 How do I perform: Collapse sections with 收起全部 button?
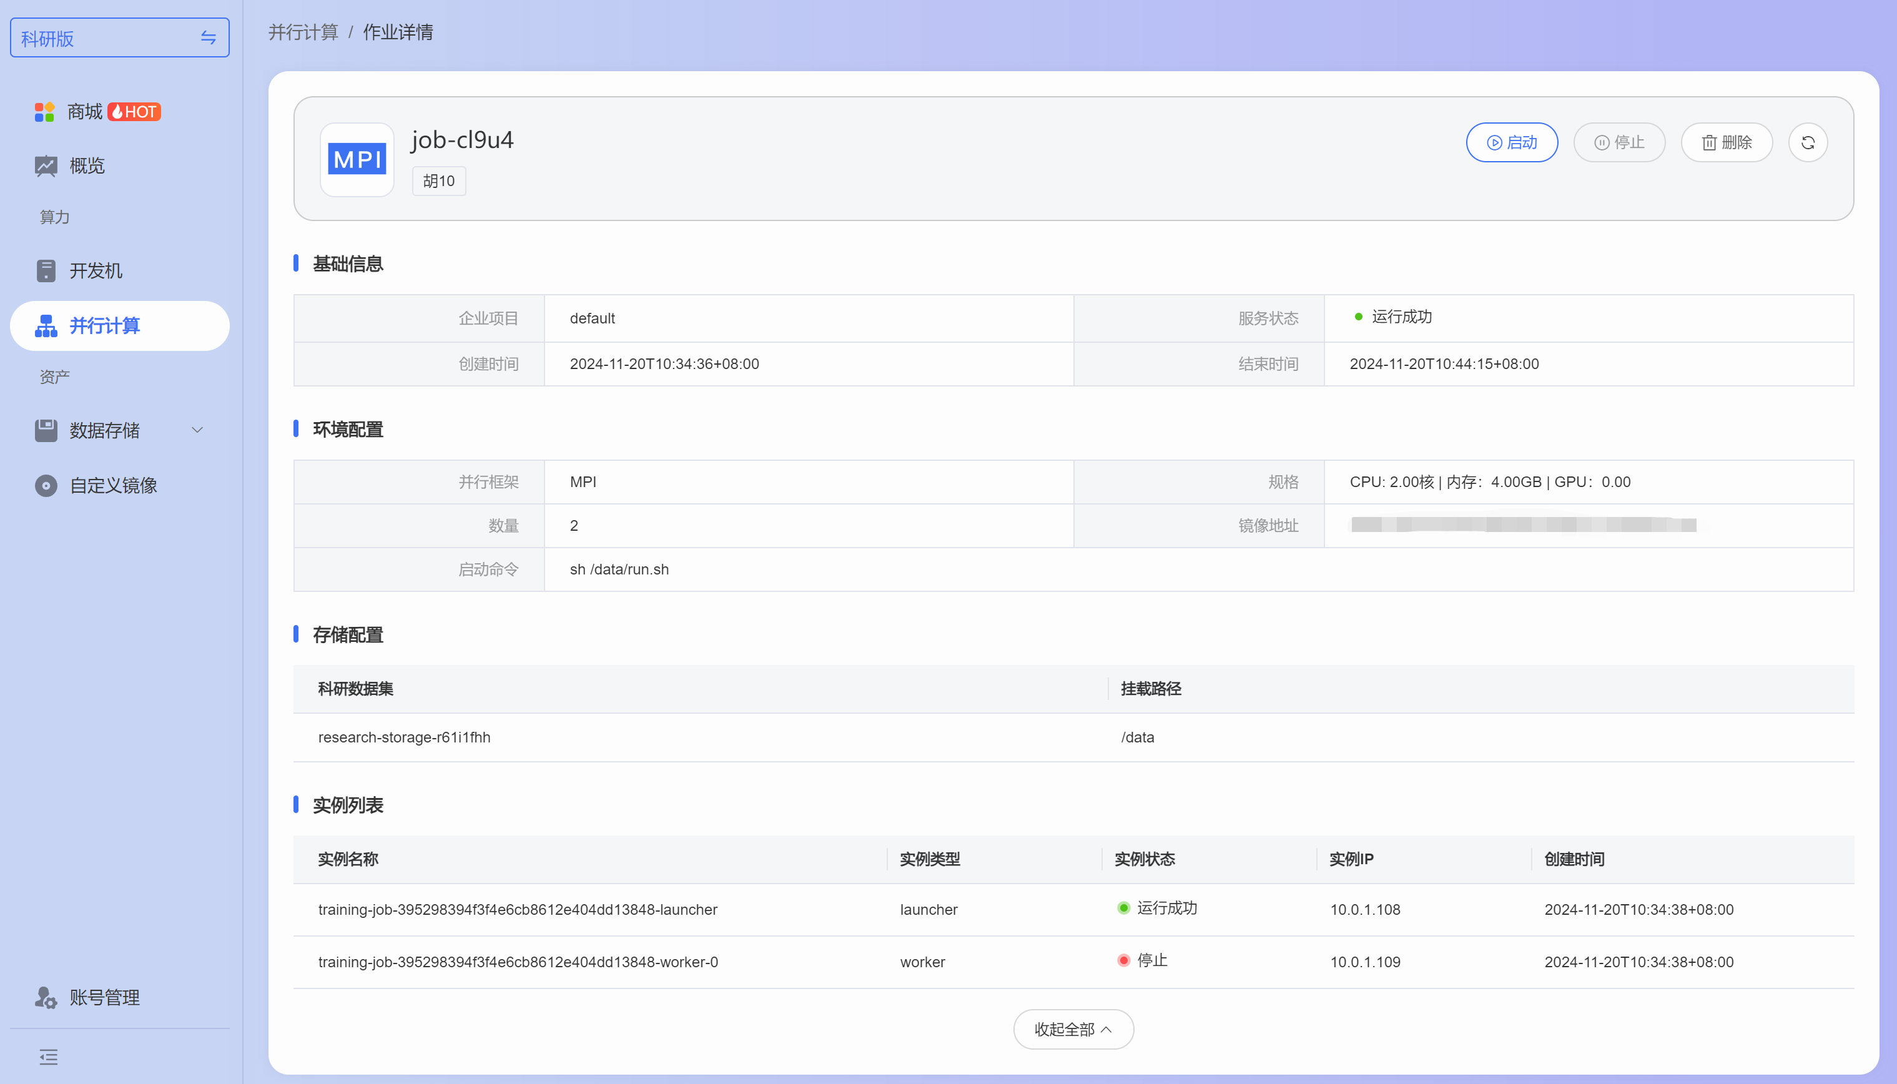pyautogui.click(x=1073, y=1029)
